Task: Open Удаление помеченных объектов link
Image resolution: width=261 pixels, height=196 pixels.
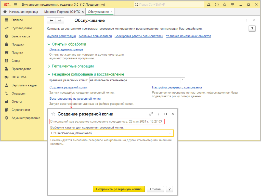Action: click(188, 36)
